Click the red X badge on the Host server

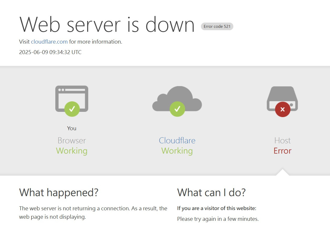pos(282,109)
